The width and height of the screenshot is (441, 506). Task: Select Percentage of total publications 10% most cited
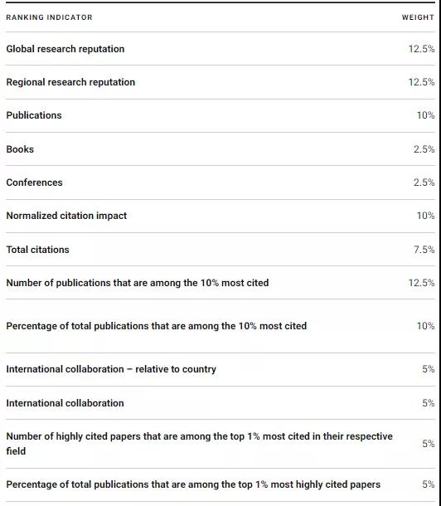pyautogui.click(x=220, y=326)
